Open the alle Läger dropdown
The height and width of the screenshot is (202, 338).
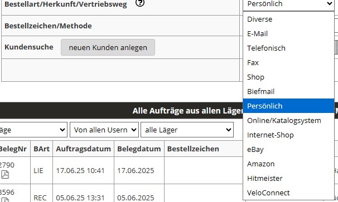coord(187,130)
